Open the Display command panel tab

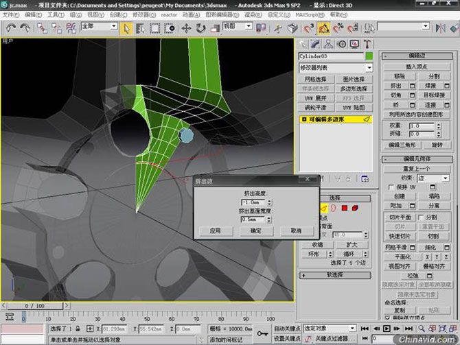(x=354, y=45)
